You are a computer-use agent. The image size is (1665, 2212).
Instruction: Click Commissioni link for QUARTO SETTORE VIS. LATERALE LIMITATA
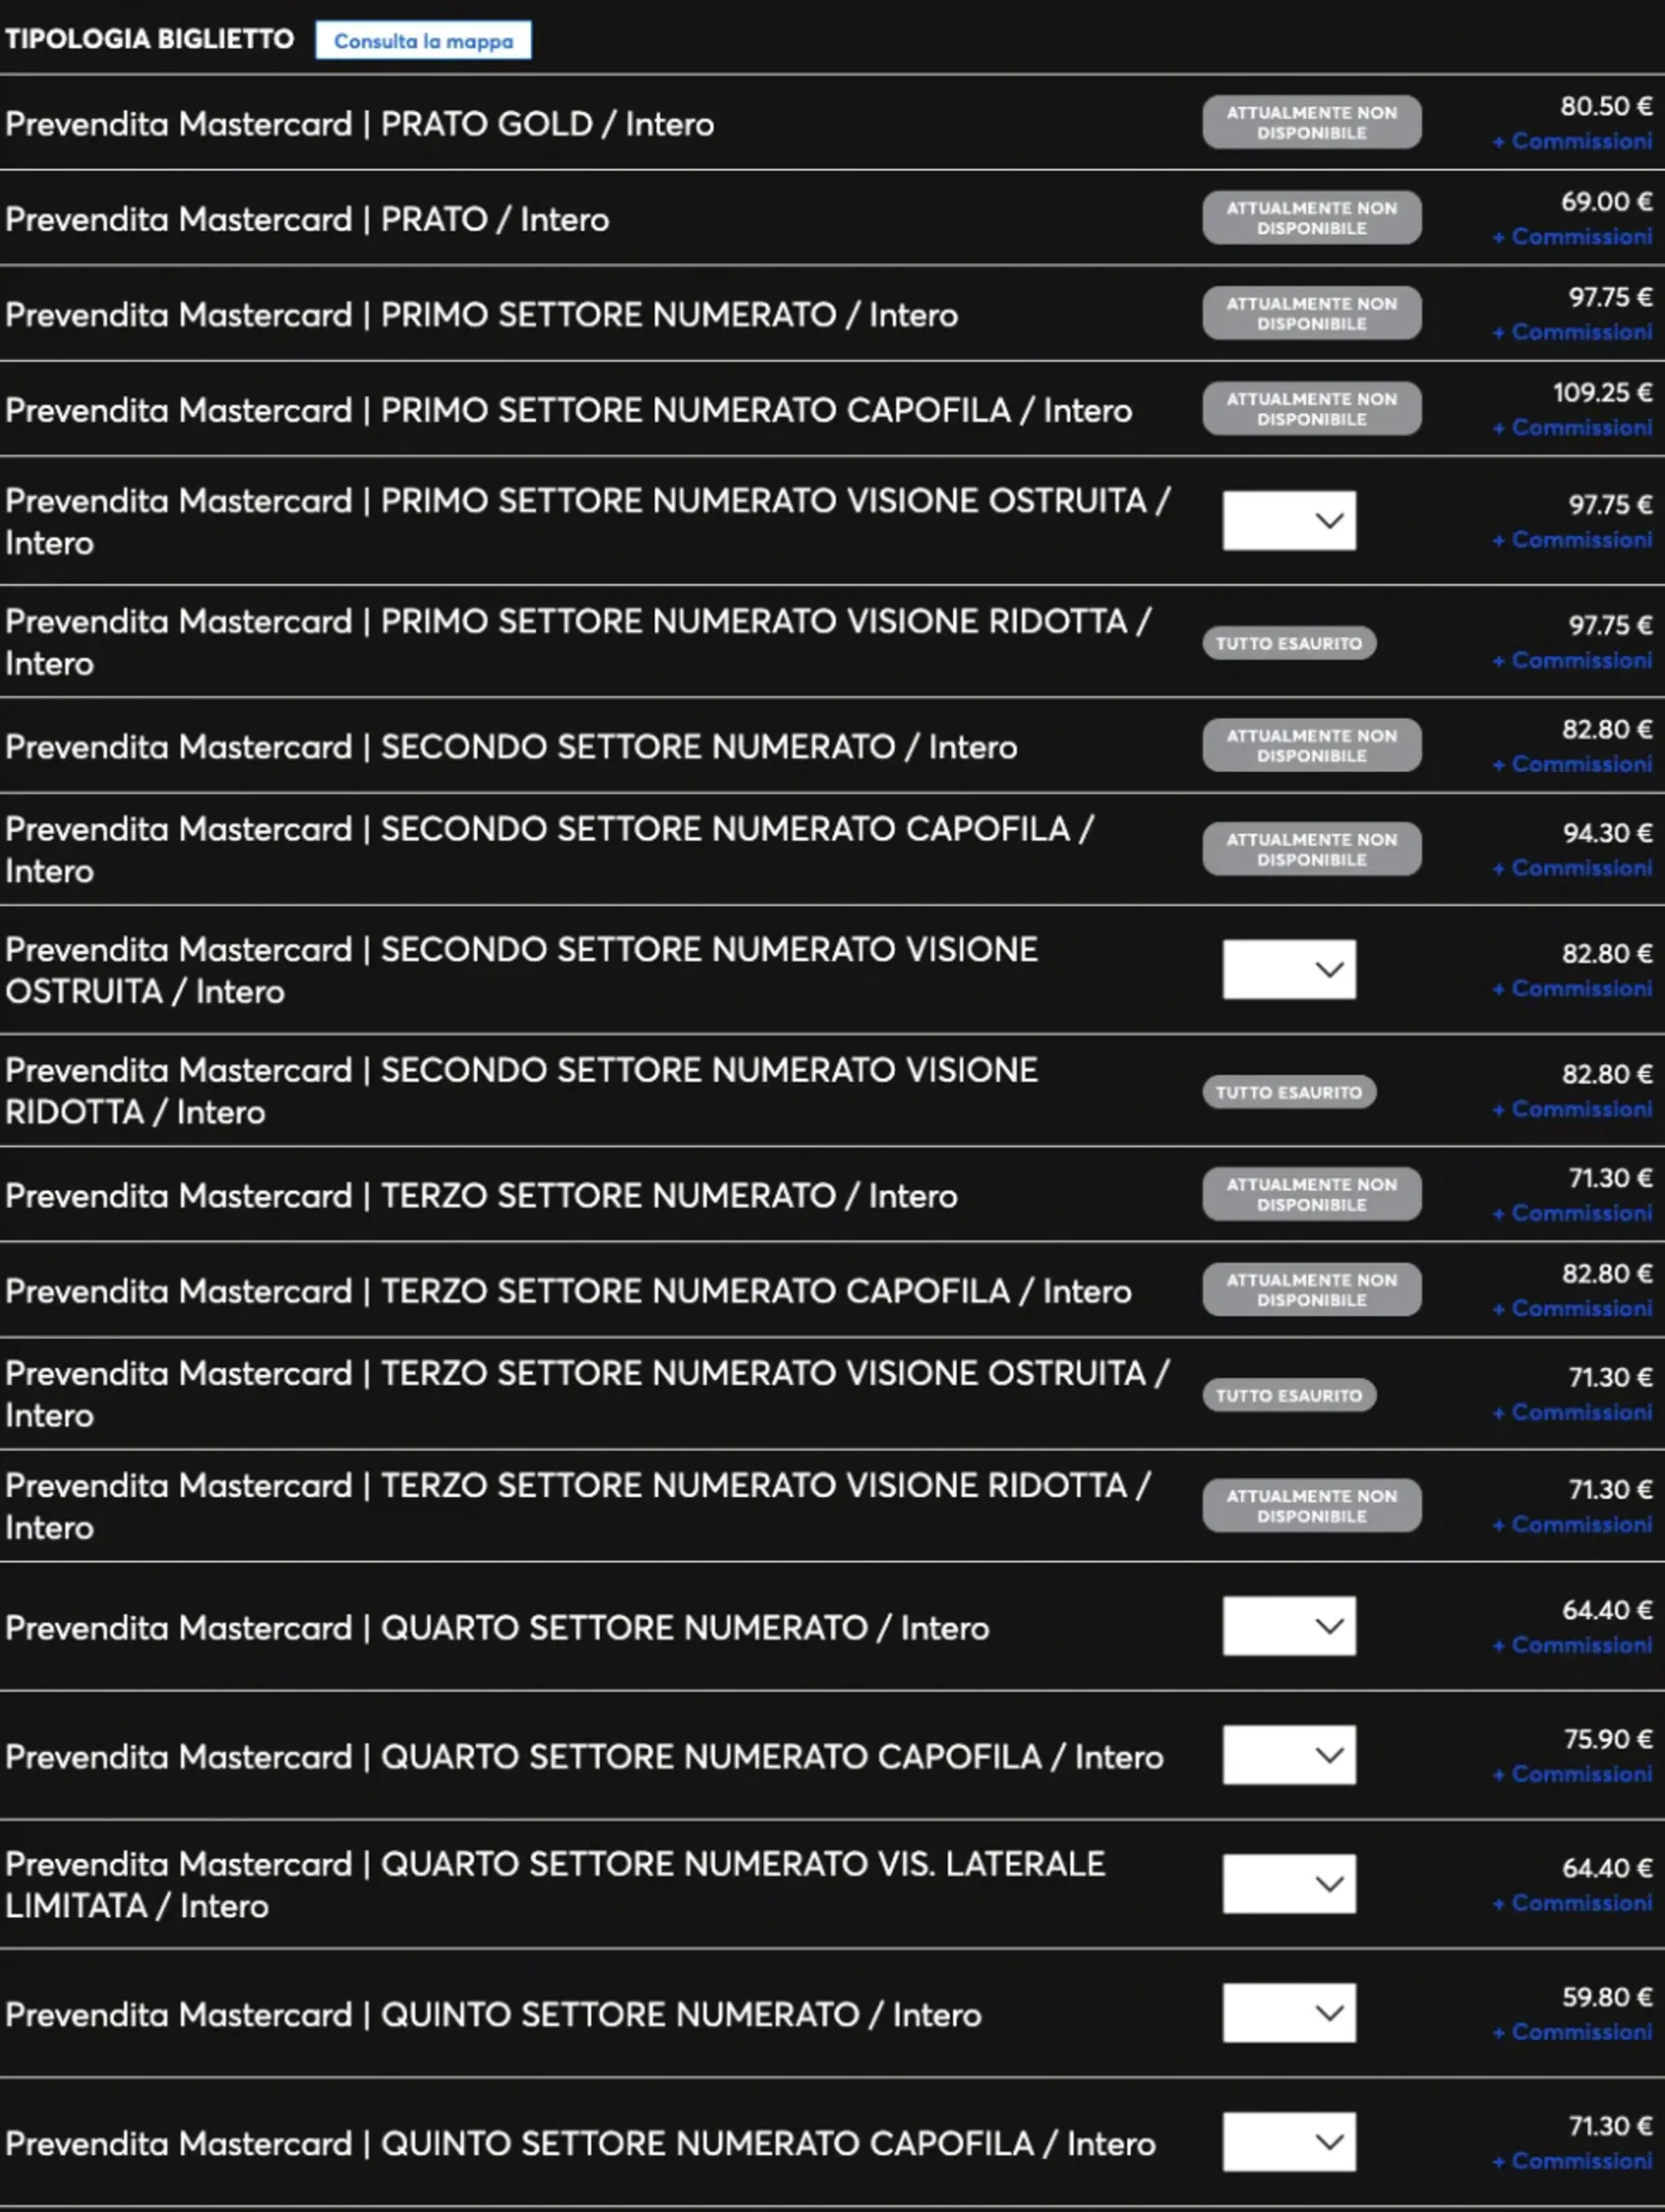(1572, 1903)
